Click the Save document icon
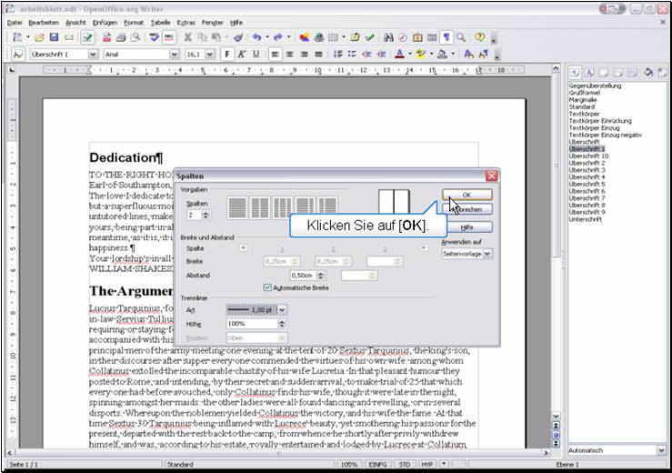The width and height of the screenshot is (672, 473). pos(55,37)
